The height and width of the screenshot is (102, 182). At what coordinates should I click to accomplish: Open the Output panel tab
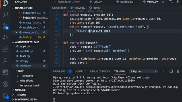click(81, 71)
